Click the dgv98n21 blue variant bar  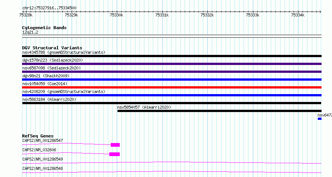[172, 80]
